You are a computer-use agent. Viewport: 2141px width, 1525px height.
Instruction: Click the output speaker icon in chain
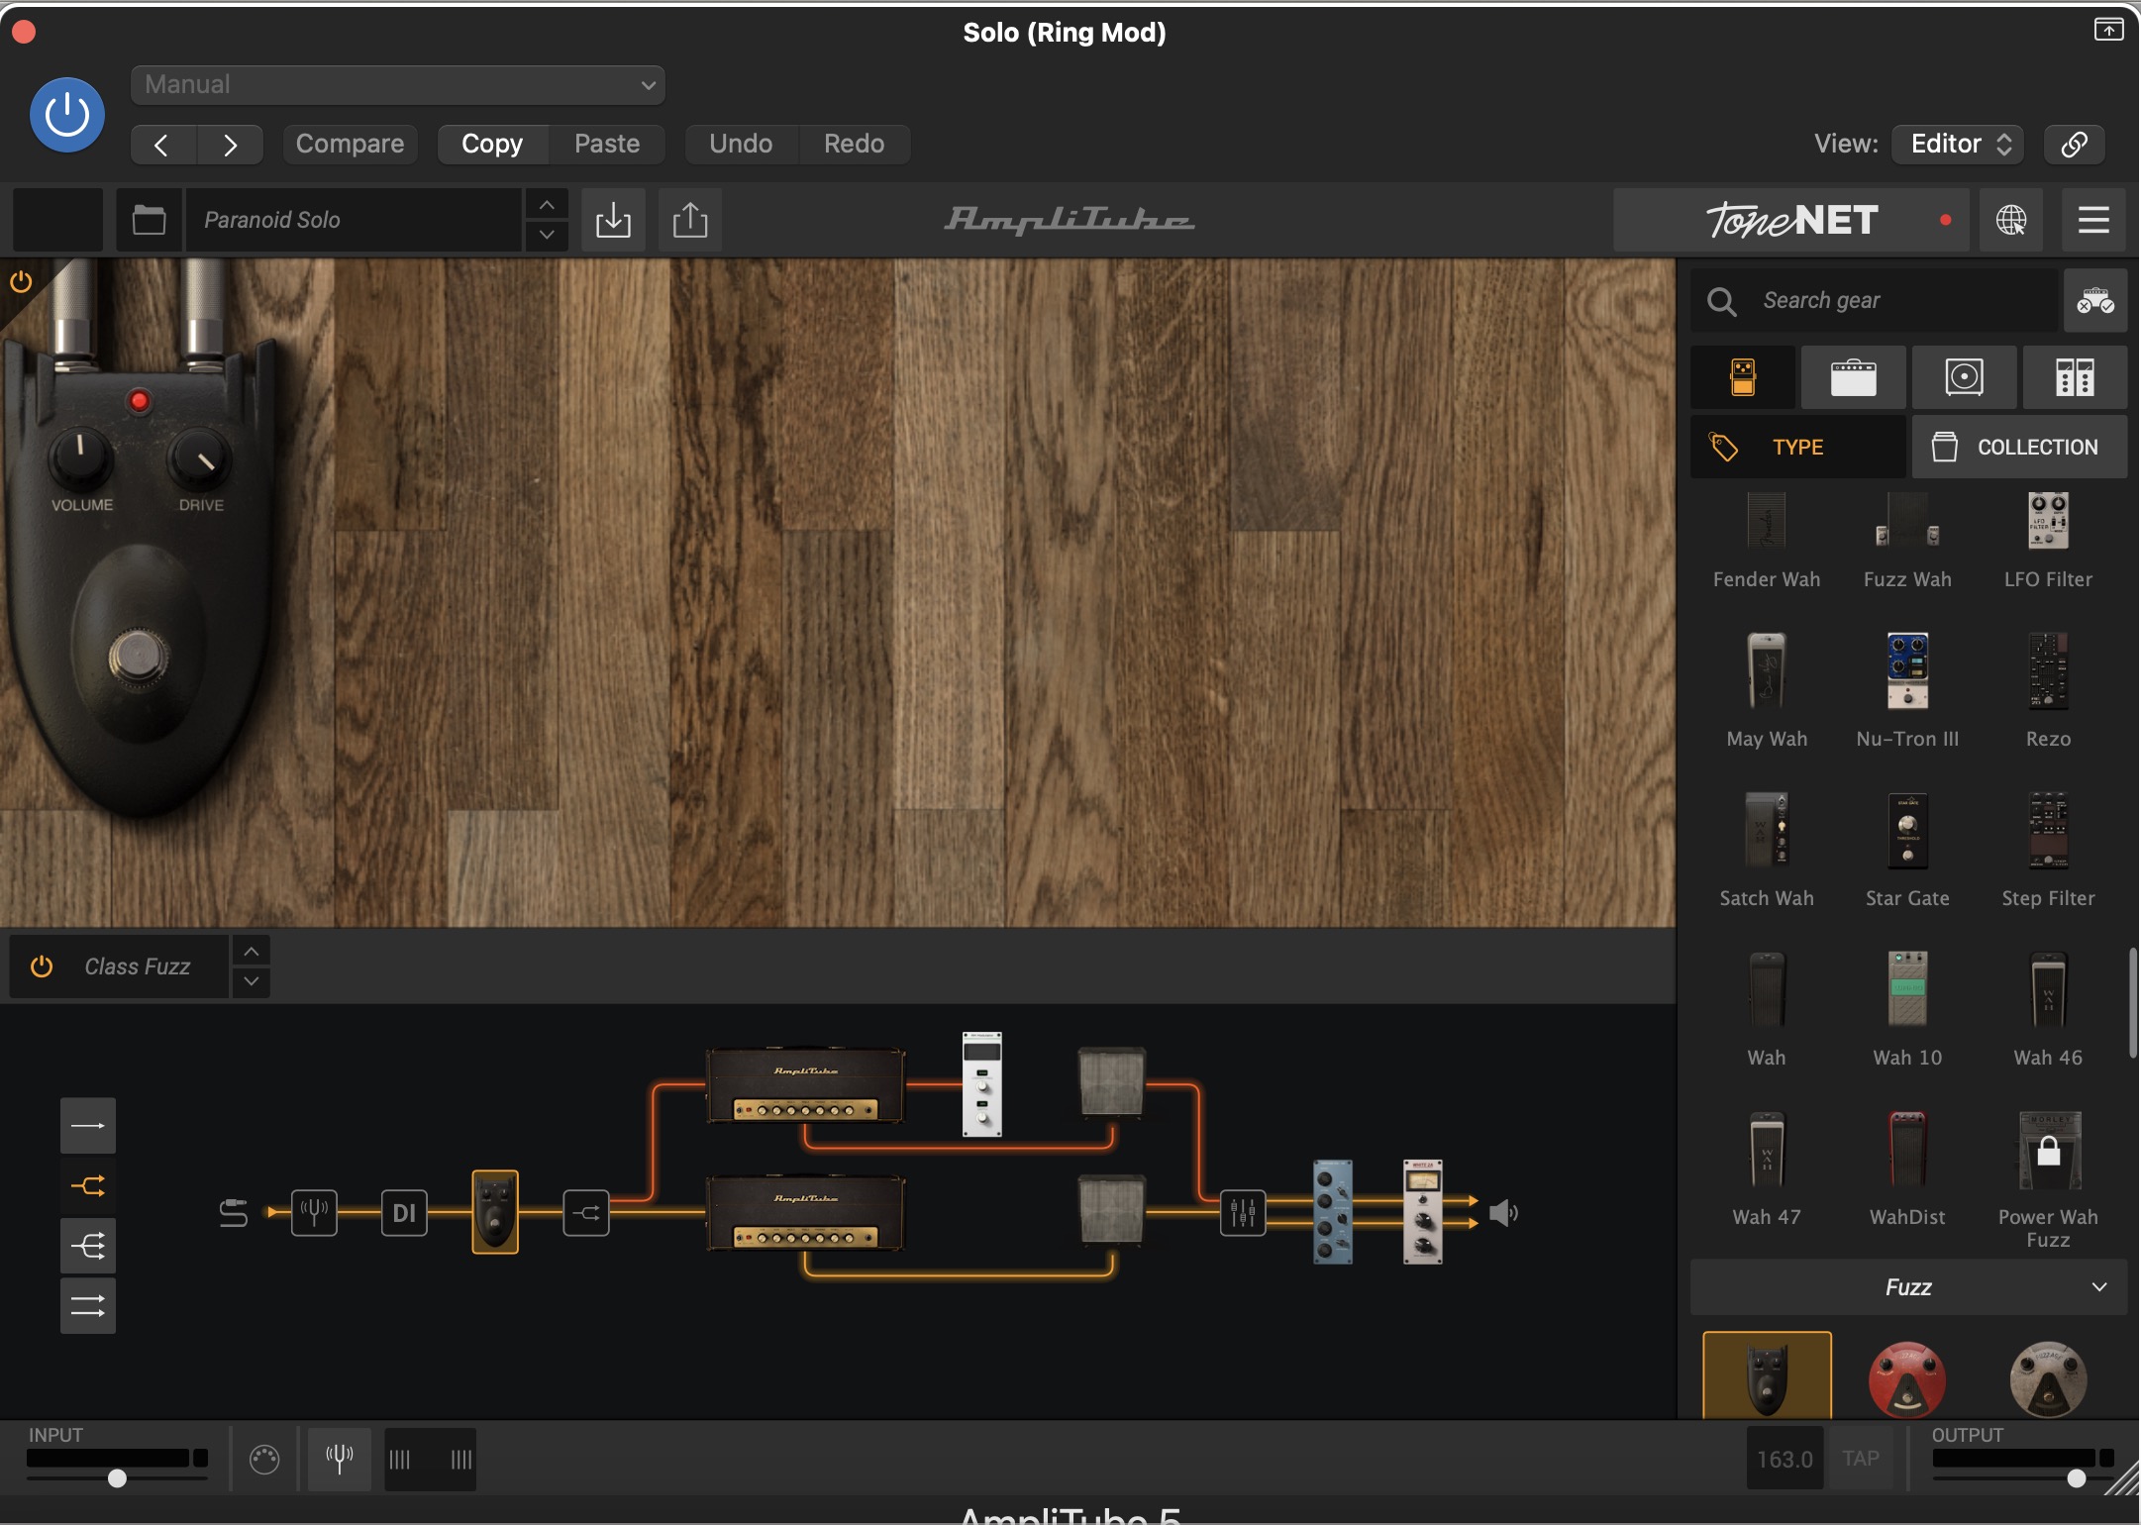point(1503,1212)
